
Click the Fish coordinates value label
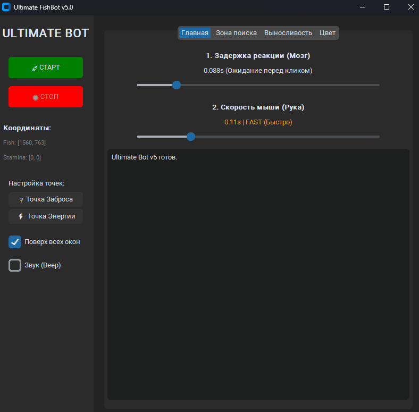(24, 142)
